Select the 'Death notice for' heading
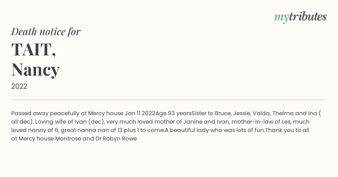 coord(46,32)
